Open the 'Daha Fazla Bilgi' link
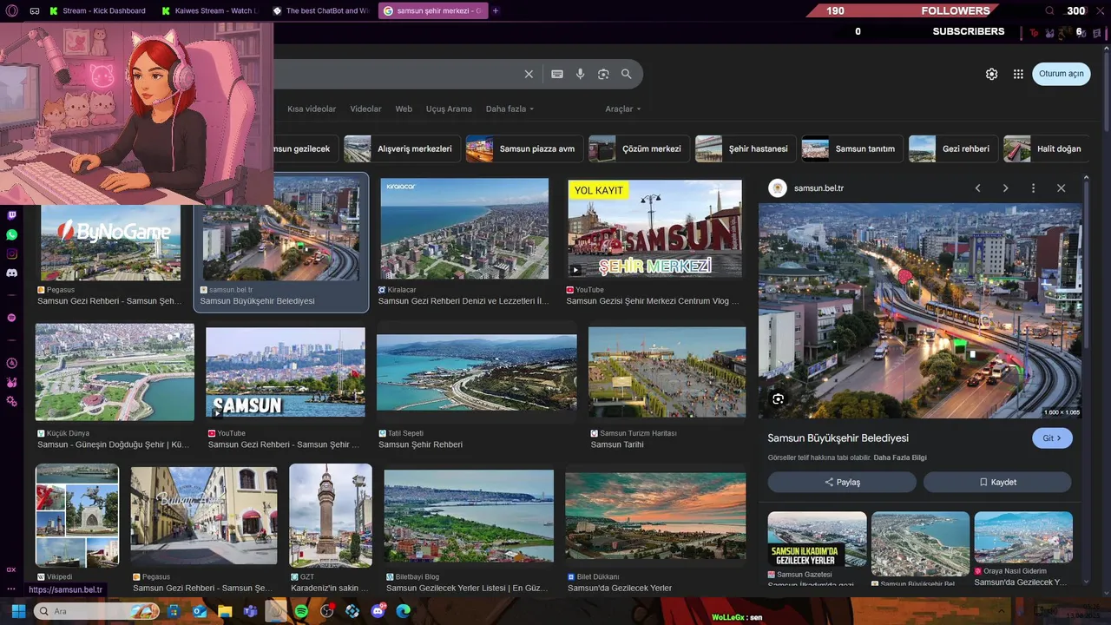This screenshot has height=625, width=1111. pos(900,457)
